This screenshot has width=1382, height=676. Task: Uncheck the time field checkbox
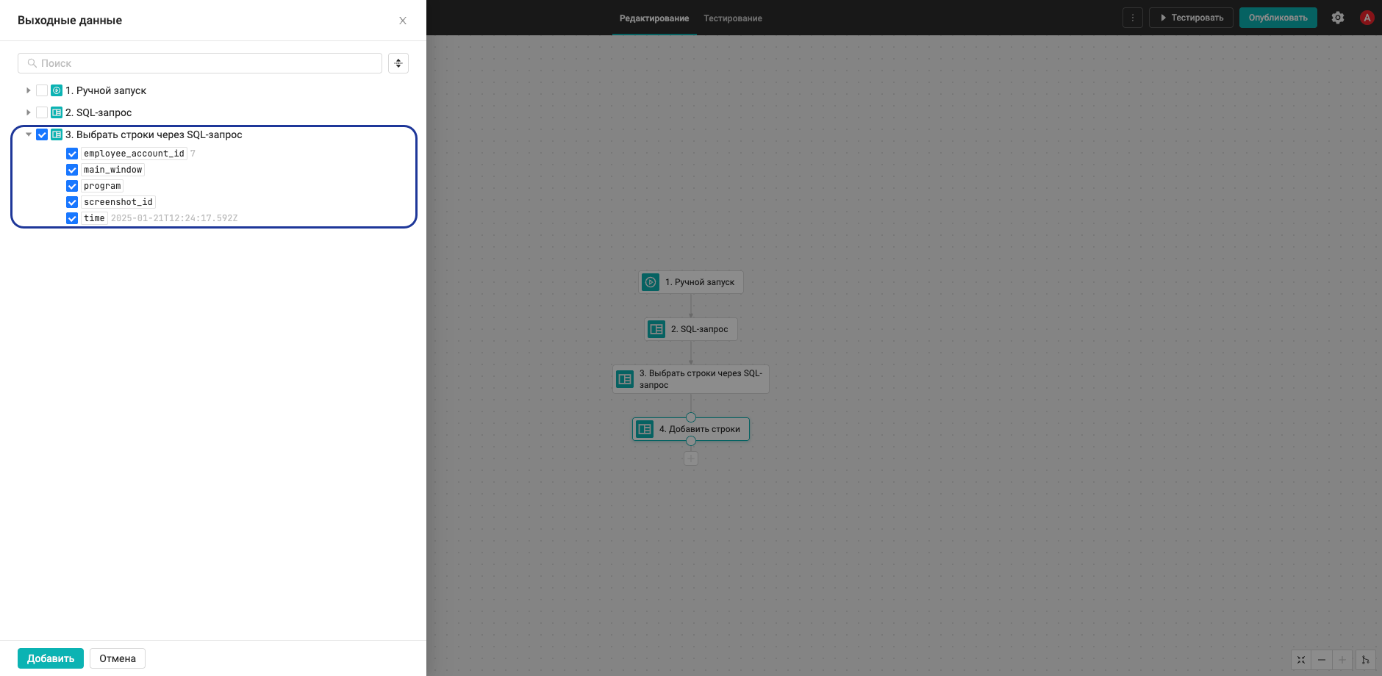pos(72,218)
